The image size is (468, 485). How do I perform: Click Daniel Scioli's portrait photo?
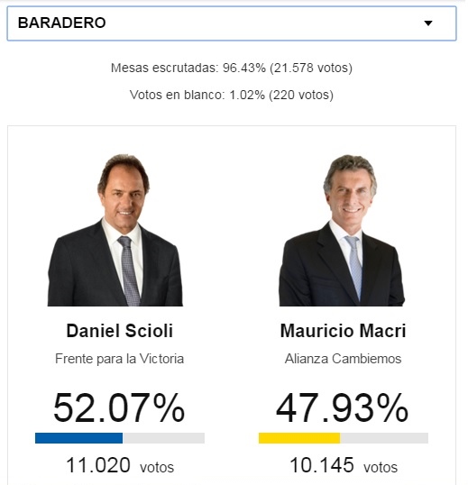(x=115, y=230)
